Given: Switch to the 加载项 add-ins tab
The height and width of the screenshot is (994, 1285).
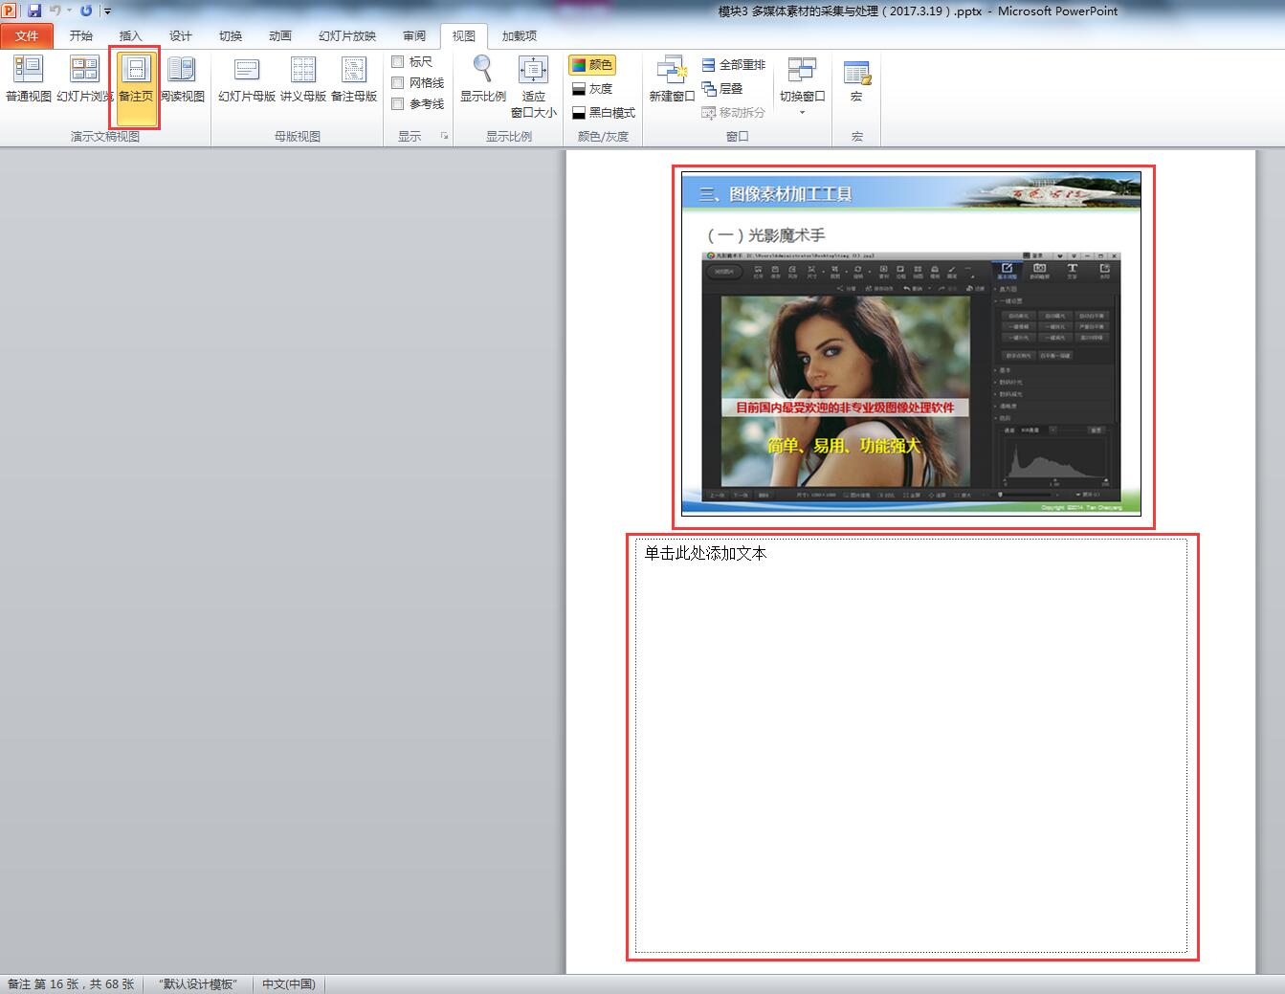Looking at the screenshot, I should [x=520, y=35].
